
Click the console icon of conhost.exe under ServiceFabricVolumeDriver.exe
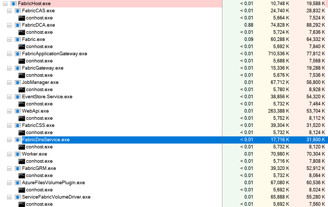(x=22, y=204)
